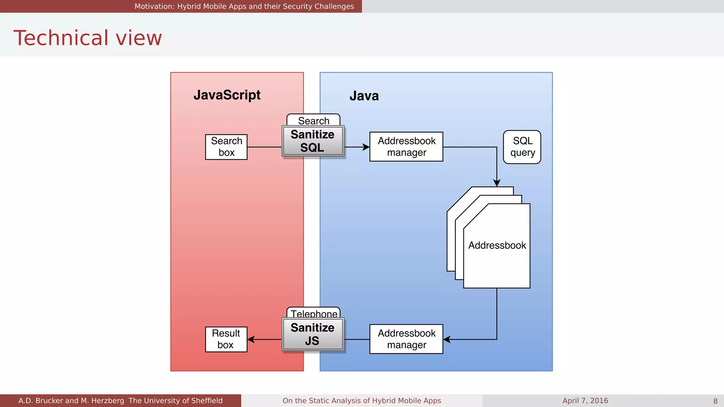724x407 pixels.
Task: Click the Search box node
Action: [x=226, y=147]
